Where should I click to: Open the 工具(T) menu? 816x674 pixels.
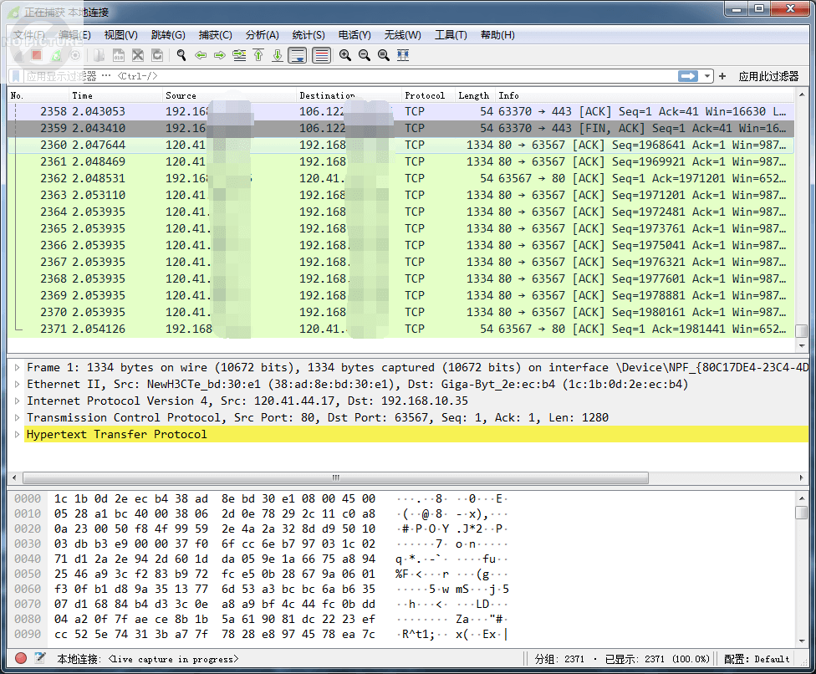click(451, 35)
